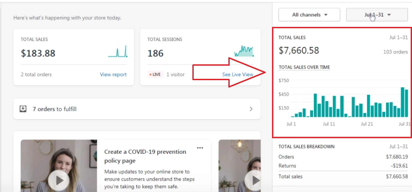Expand the orders to fulfill row chevron
Viewport: 412px width, 192px height.
click(x=251, y=109)
